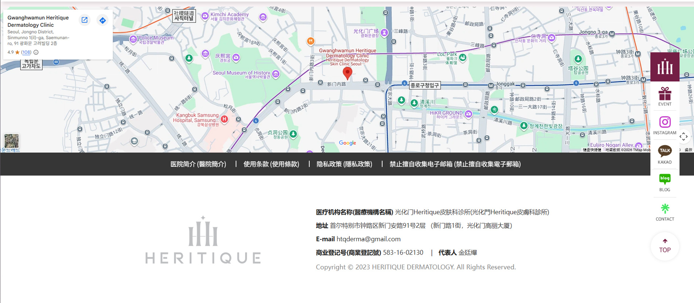Image resolution: width=694 pixels, height=303 pixels.
Task: Select the red clinic location pin
Action: point(348,73)
